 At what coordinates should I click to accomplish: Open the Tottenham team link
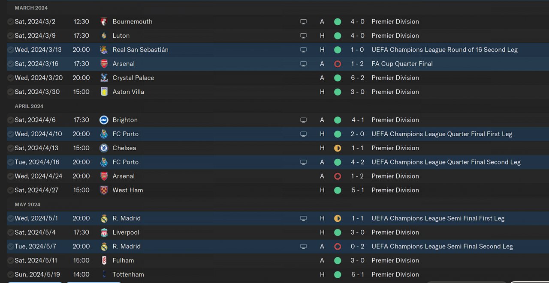pyautogui.click(x=128, y=274)
